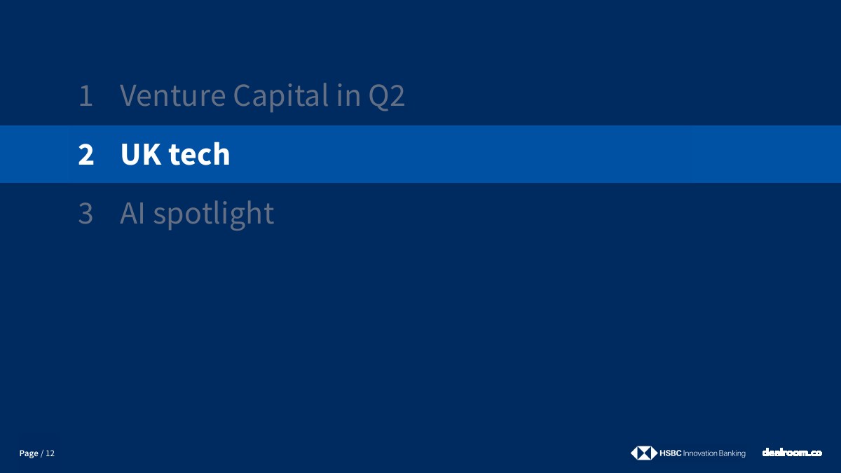The height and width of the screenshot is (473, 841).
Task: Click the word UK in the highlighted row
Action: tap(140, 154)
